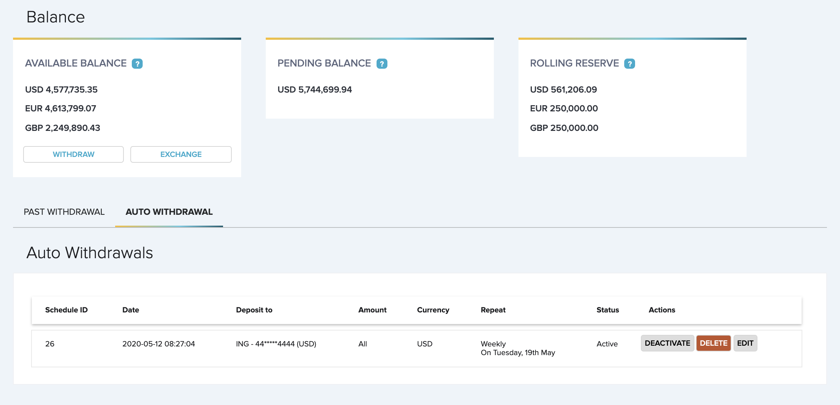The height and width of the screenshot is (405, 840).
Task: Click the Deposit to column header
Action: point(254,310)
